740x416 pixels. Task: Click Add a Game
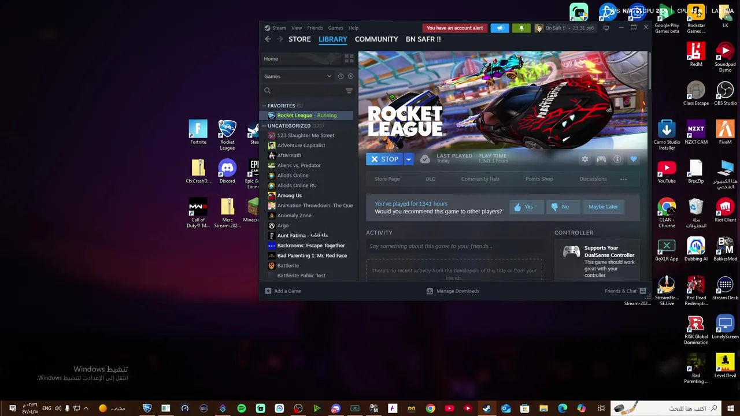tap(283, 291)
